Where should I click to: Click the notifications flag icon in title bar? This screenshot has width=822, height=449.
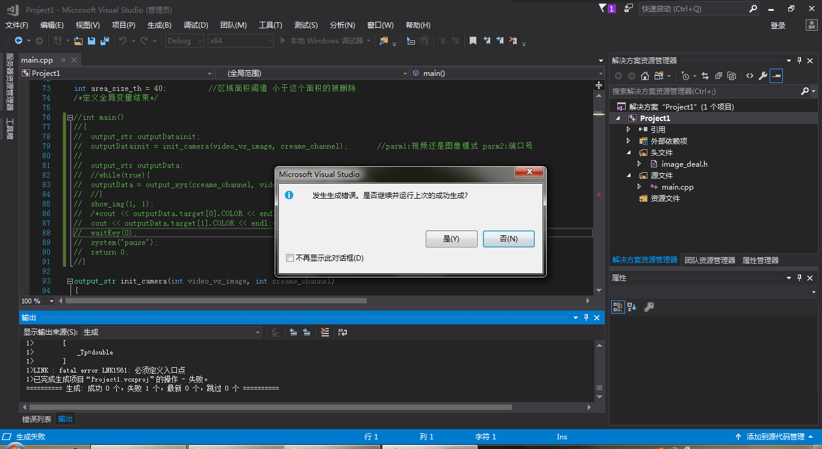pos(603,8)
